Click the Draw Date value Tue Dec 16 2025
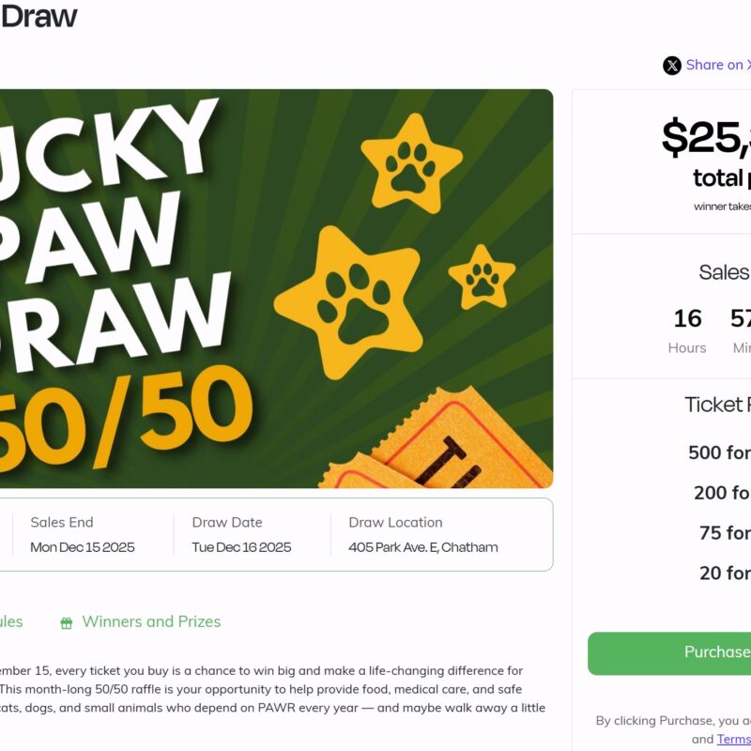 241,547
